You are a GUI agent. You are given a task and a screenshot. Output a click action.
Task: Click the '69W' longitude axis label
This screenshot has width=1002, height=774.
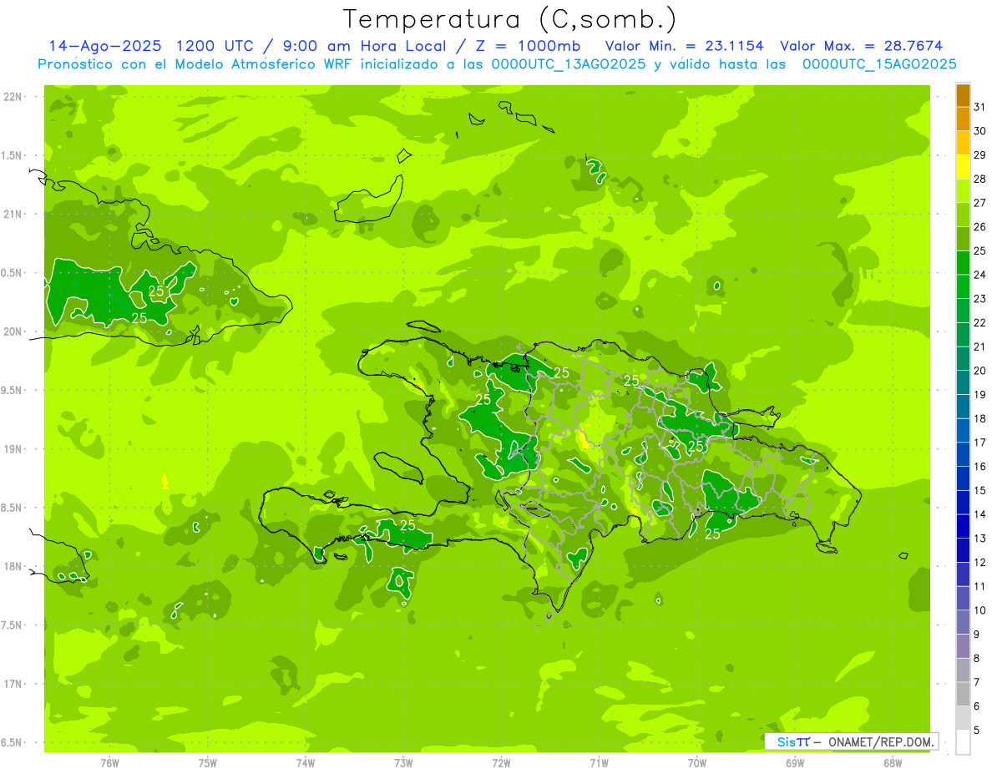[795, 763]
